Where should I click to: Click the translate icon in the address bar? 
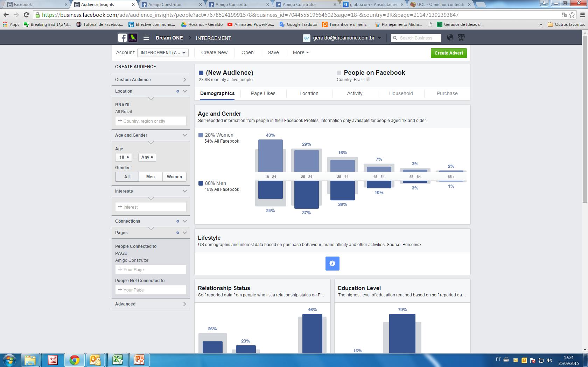[x=564, y=15]
